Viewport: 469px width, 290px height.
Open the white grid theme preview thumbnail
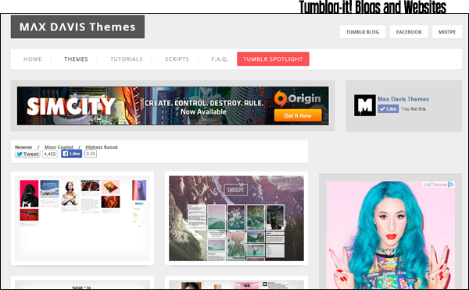[82, 218]
